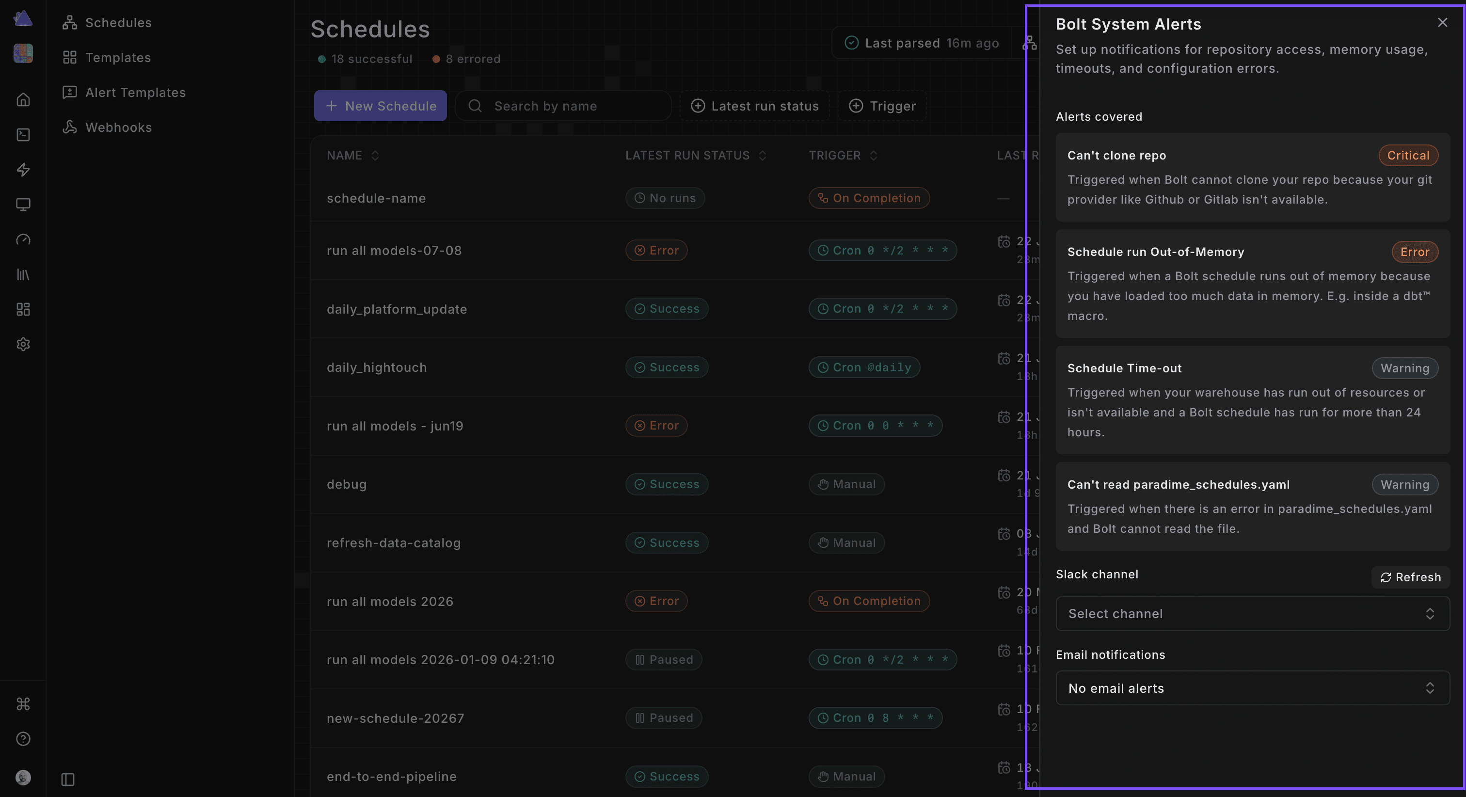Open the No email alerts dropdown

coord(1253,688)
